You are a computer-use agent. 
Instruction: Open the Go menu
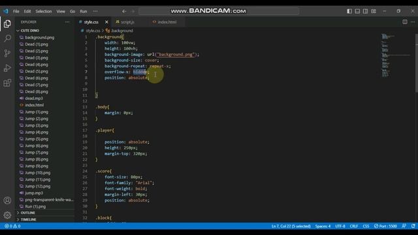[72, 12]
